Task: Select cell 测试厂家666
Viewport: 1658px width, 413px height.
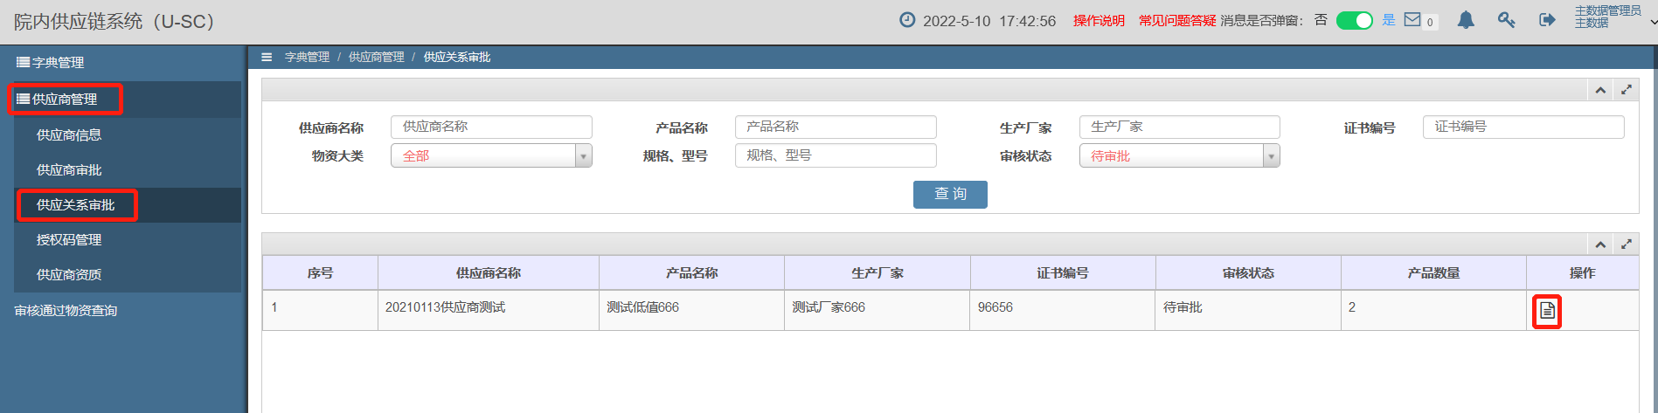Action: pos(878,310)
